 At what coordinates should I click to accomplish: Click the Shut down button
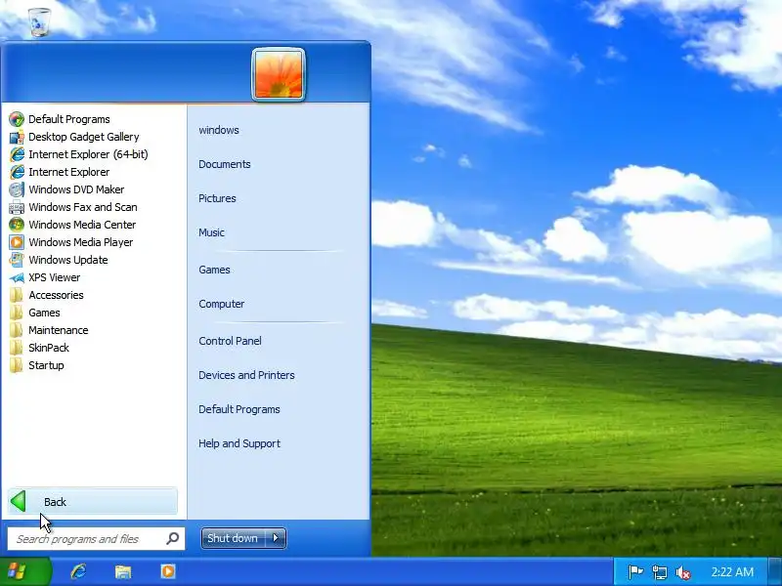[x=234, y=538]
